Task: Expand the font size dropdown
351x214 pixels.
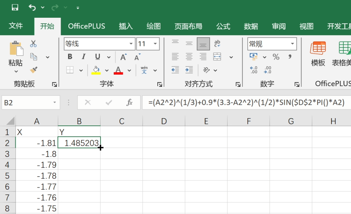Action: coord(156,44)
